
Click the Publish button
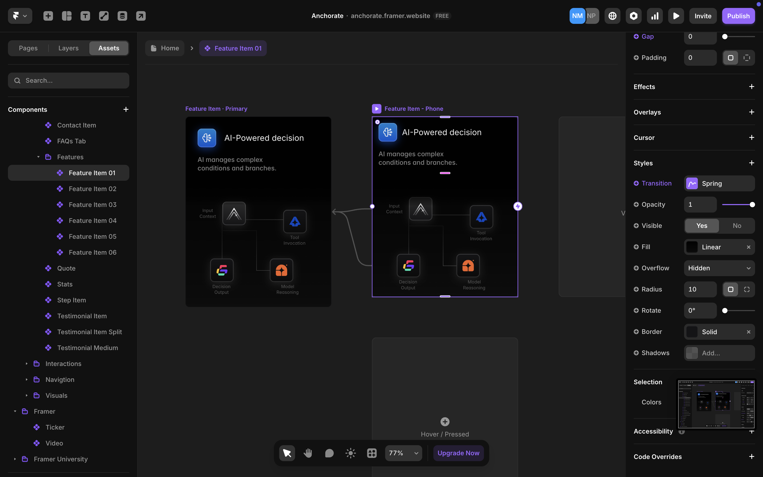(x=738, y=16)
